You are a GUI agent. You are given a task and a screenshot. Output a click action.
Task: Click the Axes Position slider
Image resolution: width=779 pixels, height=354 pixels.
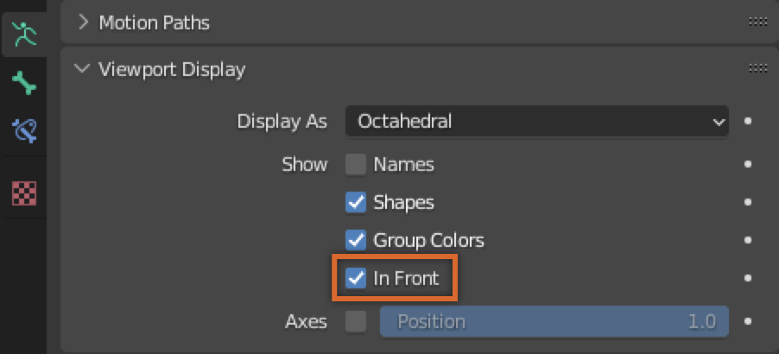tap(554, 322)
